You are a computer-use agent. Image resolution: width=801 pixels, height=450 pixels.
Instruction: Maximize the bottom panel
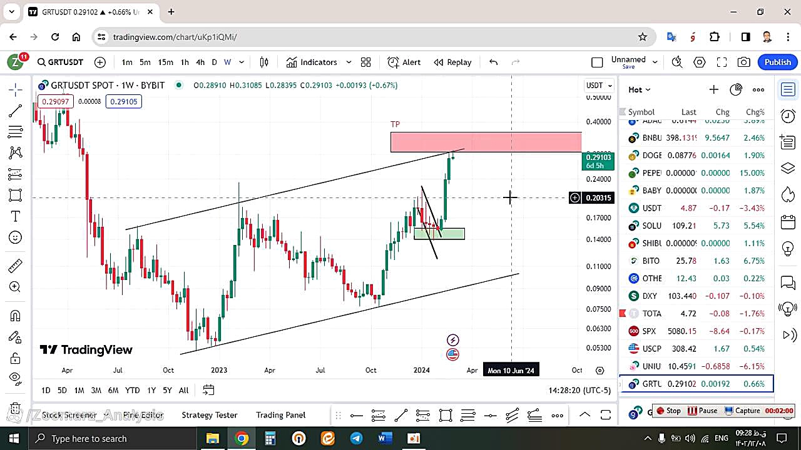tap(606, 414)
